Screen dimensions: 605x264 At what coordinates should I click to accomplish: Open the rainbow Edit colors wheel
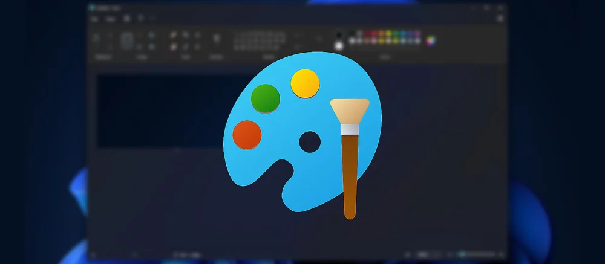(431, 41)
